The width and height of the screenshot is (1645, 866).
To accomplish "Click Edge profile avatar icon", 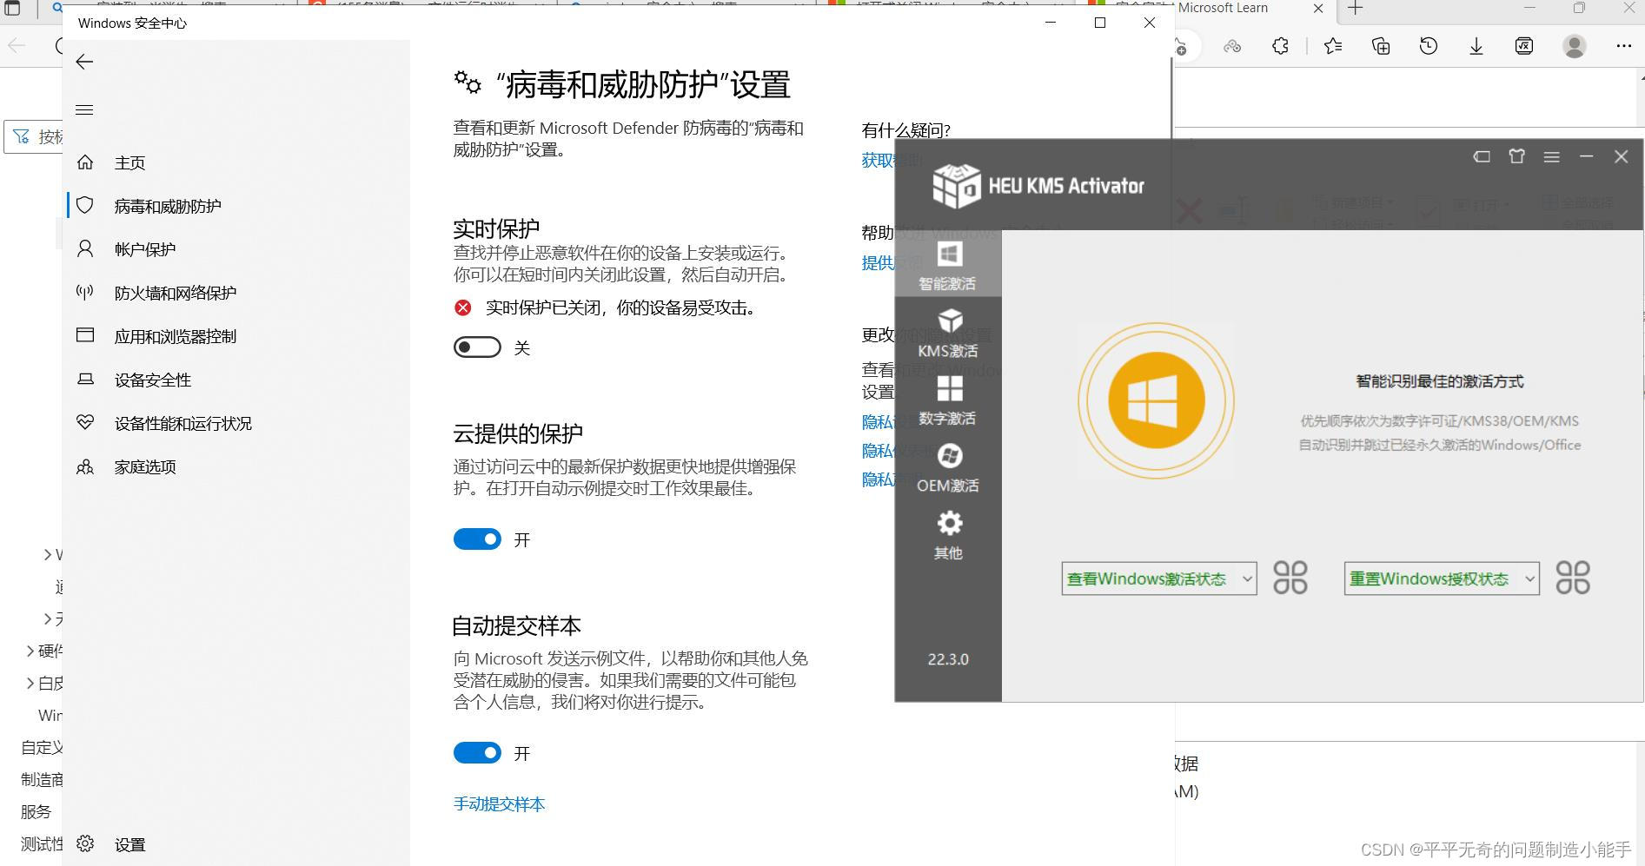I will pyautogui.click(x=1575, y=46).
